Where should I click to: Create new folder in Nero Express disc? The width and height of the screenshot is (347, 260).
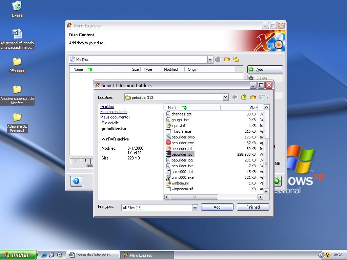pos(227,59)
